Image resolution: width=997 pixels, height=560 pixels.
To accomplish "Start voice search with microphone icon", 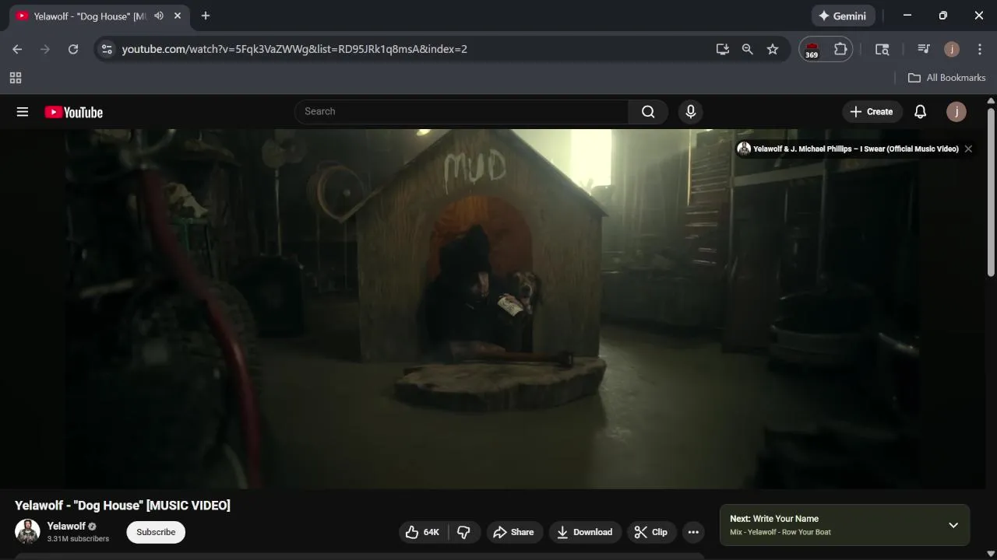I will tap(690, 112).
